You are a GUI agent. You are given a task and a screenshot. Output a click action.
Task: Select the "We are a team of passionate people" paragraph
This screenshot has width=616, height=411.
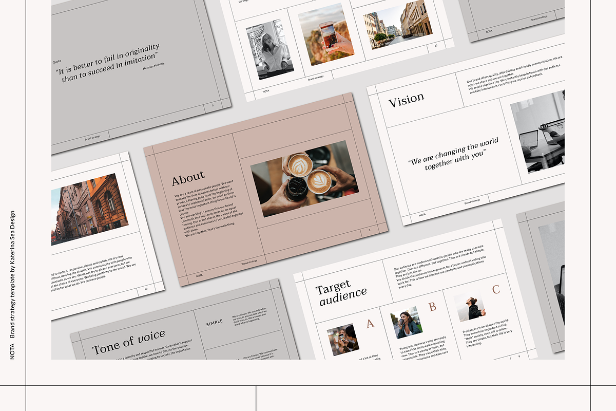pos(209,208)
